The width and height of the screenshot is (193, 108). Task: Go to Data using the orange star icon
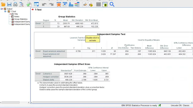[59, 5]
